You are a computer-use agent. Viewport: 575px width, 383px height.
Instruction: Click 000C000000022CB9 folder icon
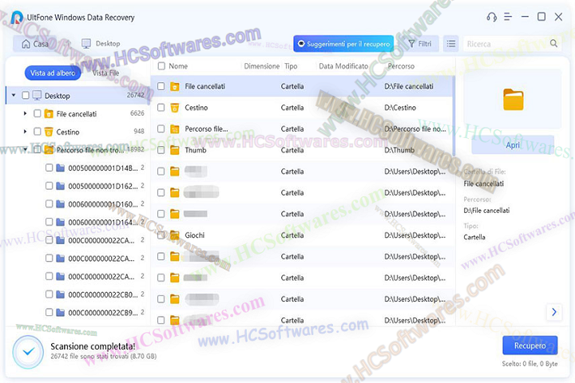(61, 312)
